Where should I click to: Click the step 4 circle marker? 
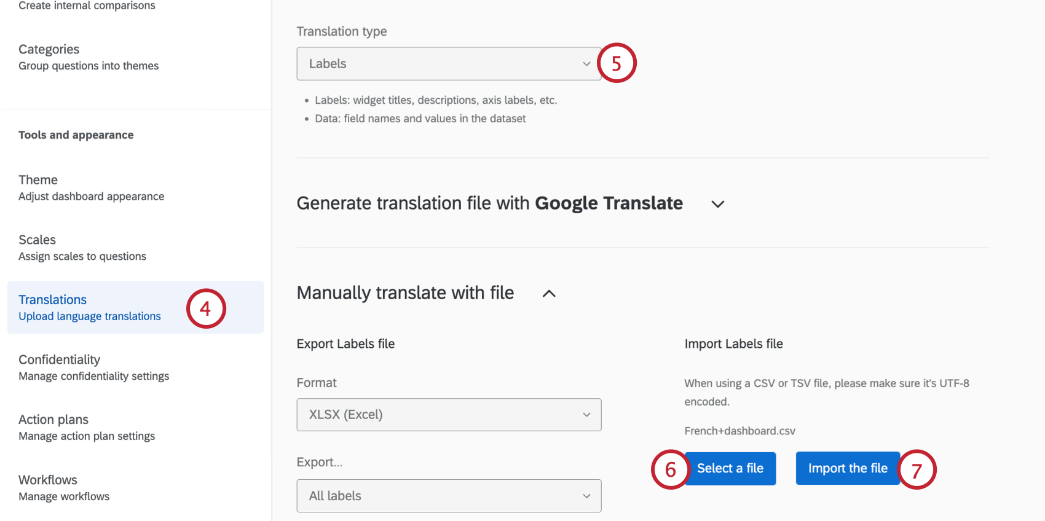tap(206, 308)
